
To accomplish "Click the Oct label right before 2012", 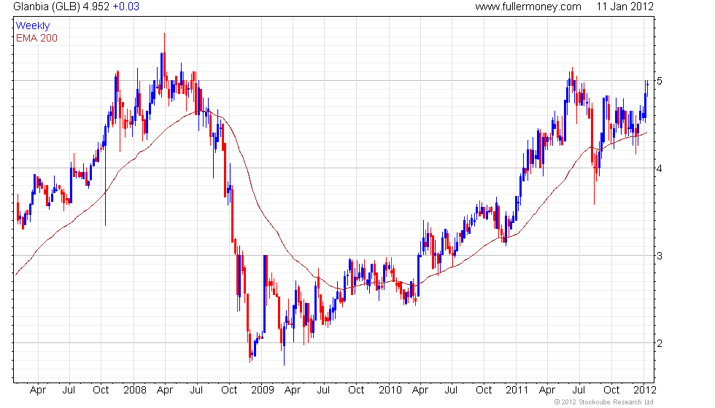I will click(x=611, y=391).
